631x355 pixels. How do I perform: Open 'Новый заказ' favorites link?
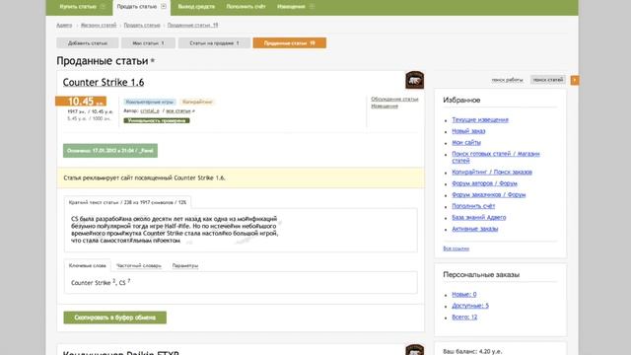[x=468, y=131]
